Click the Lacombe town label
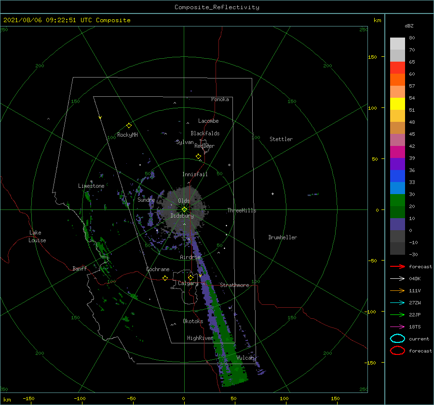 coord(208,121)
